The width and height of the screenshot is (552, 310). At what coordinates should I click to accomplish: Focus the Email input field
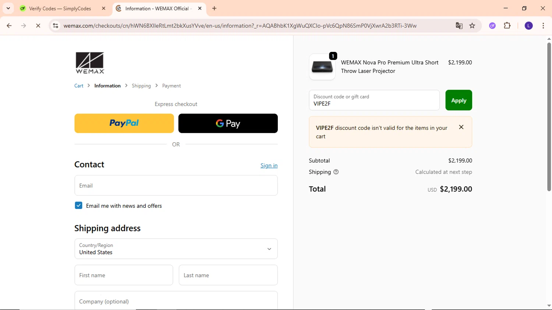[x=176, y=185]
